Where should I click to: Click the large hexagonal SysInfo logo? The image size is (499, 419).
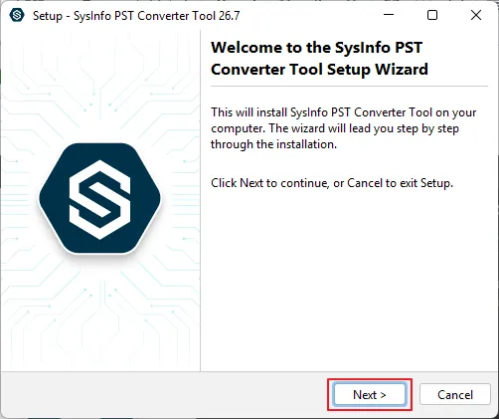(x=99, y=198)
